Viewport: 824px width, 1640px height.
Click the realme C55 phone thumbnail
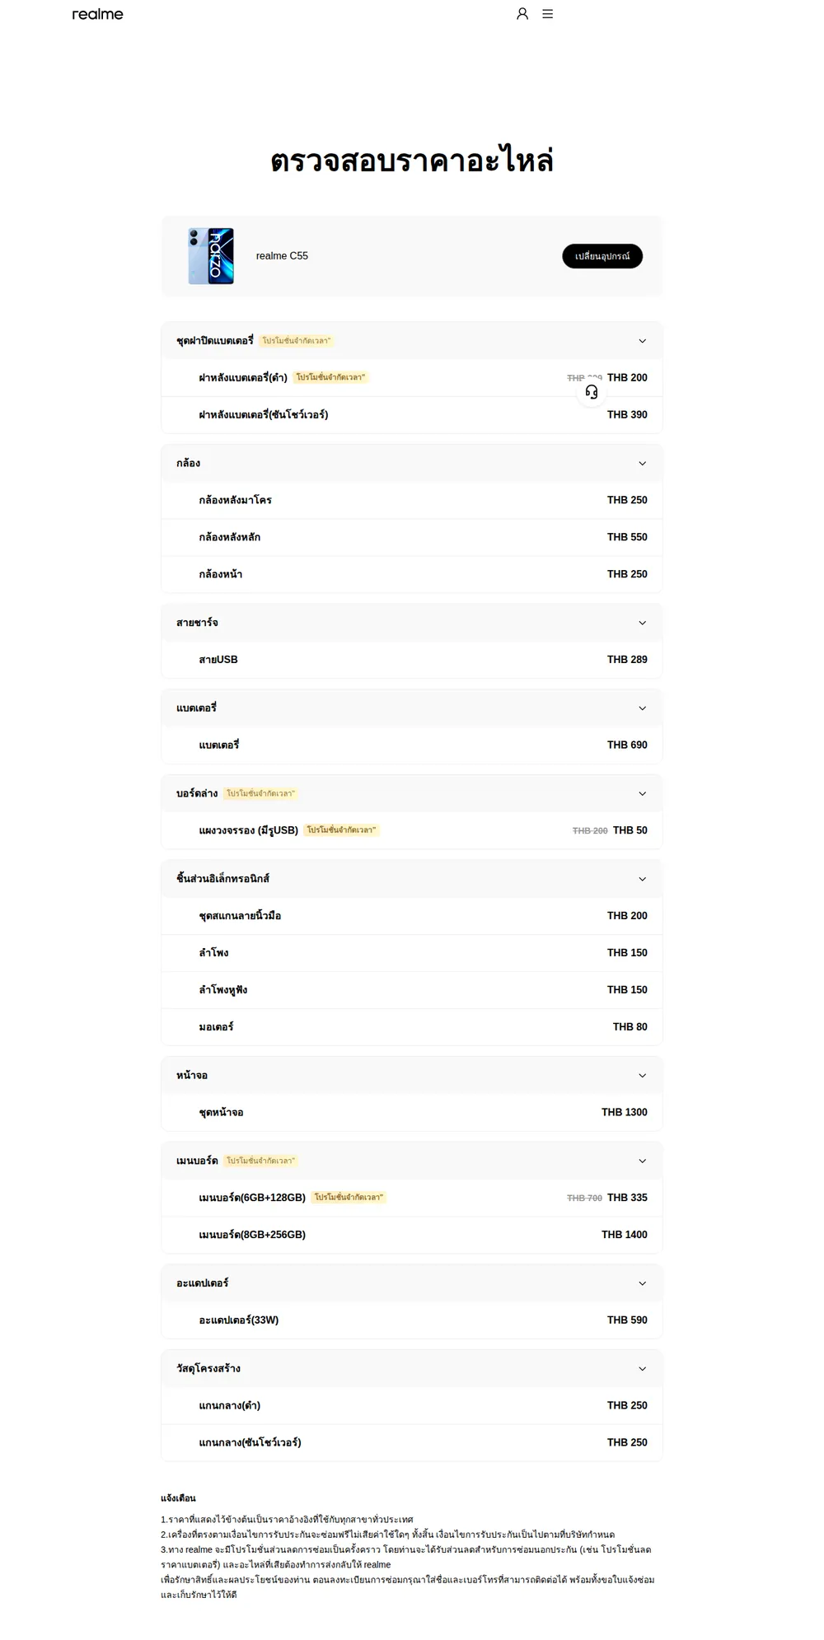211,256
